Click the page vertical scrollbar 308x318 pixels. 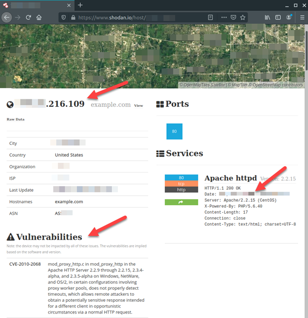coord(307,51)
